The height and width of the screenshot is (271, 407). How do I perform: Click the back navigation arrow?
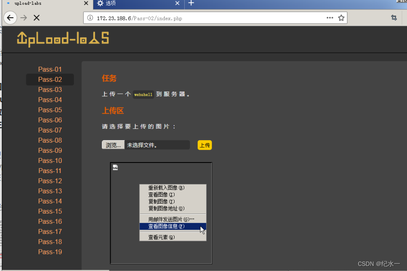coord(10,17)
